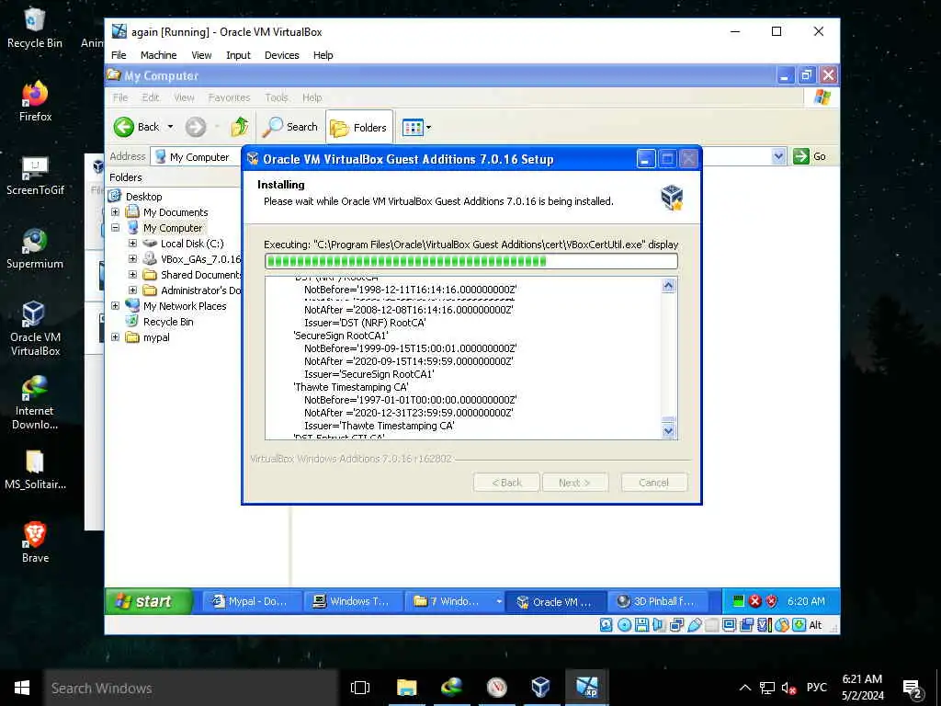
Task: Open Supermium desktop shortcut
Action: point(35,248)
